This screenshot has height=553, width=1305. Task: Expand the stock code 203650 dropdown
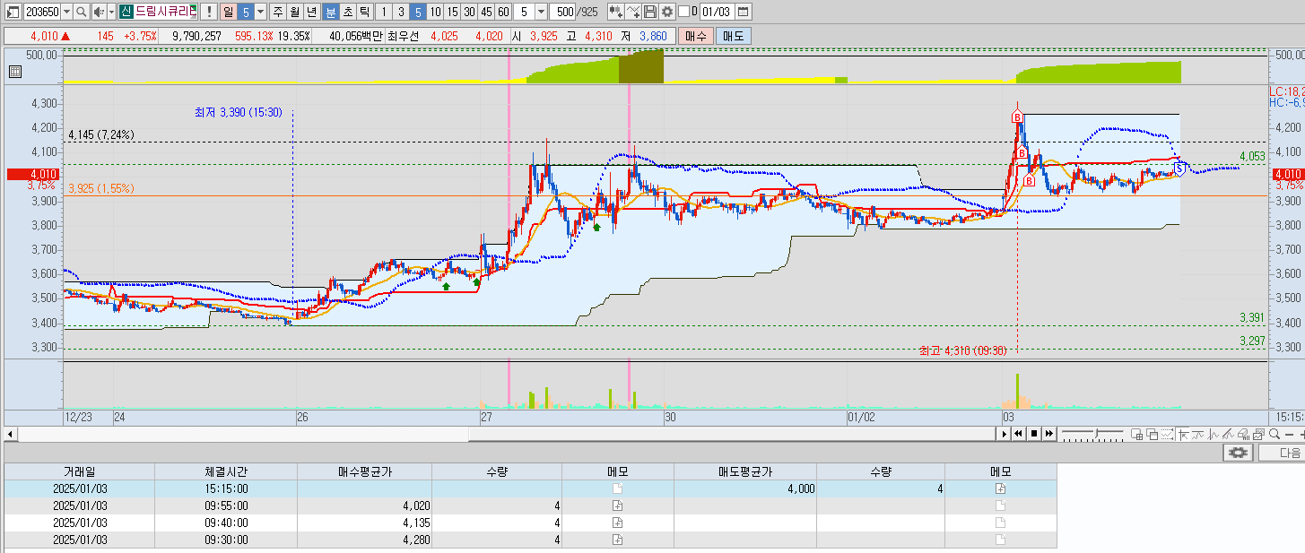click(66, 12)
